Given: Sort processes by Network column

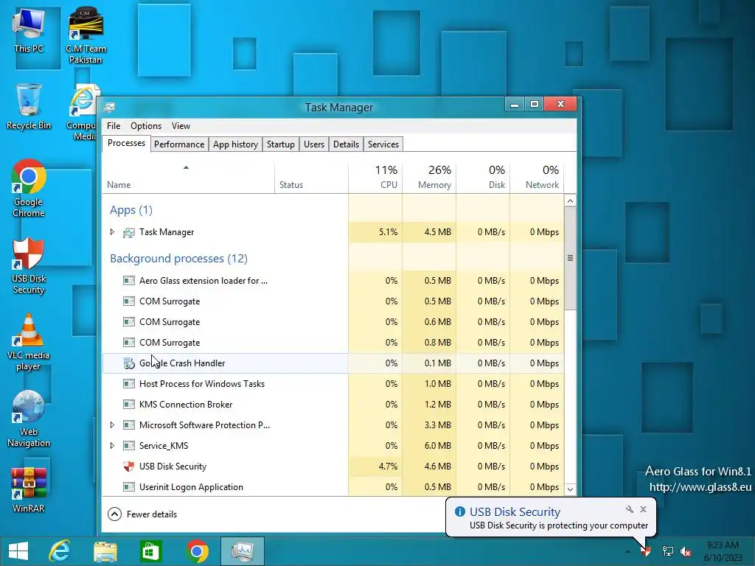Looking at the screenshot, I should (x=537, y=177).
